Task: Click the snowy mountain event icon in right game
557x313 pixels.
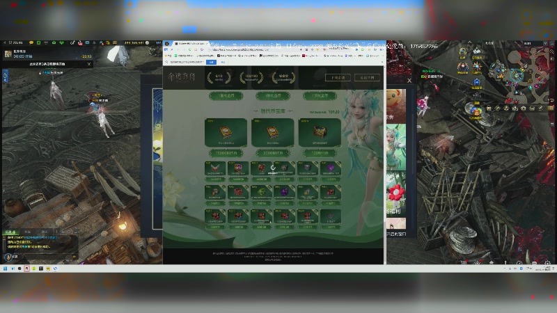Action: pos(476,52)
